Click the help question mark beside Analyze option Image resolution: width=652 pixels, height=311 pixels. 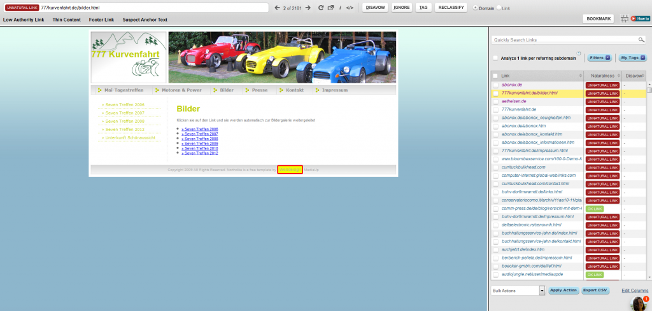tap(579, 54)
